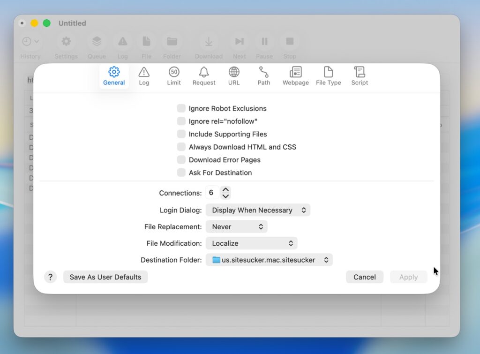Screen dimensions: 480x354
Task: Click the Save As User Defaults button
Action: click(105, 277)
